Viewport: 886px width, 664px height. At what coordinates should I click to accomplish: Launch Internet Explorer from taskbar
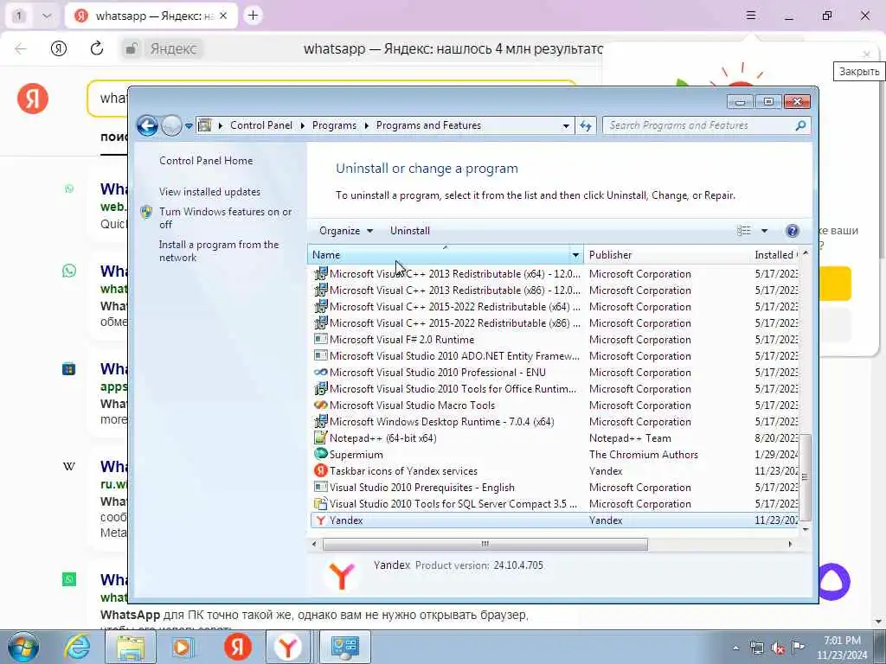(77, 647)
